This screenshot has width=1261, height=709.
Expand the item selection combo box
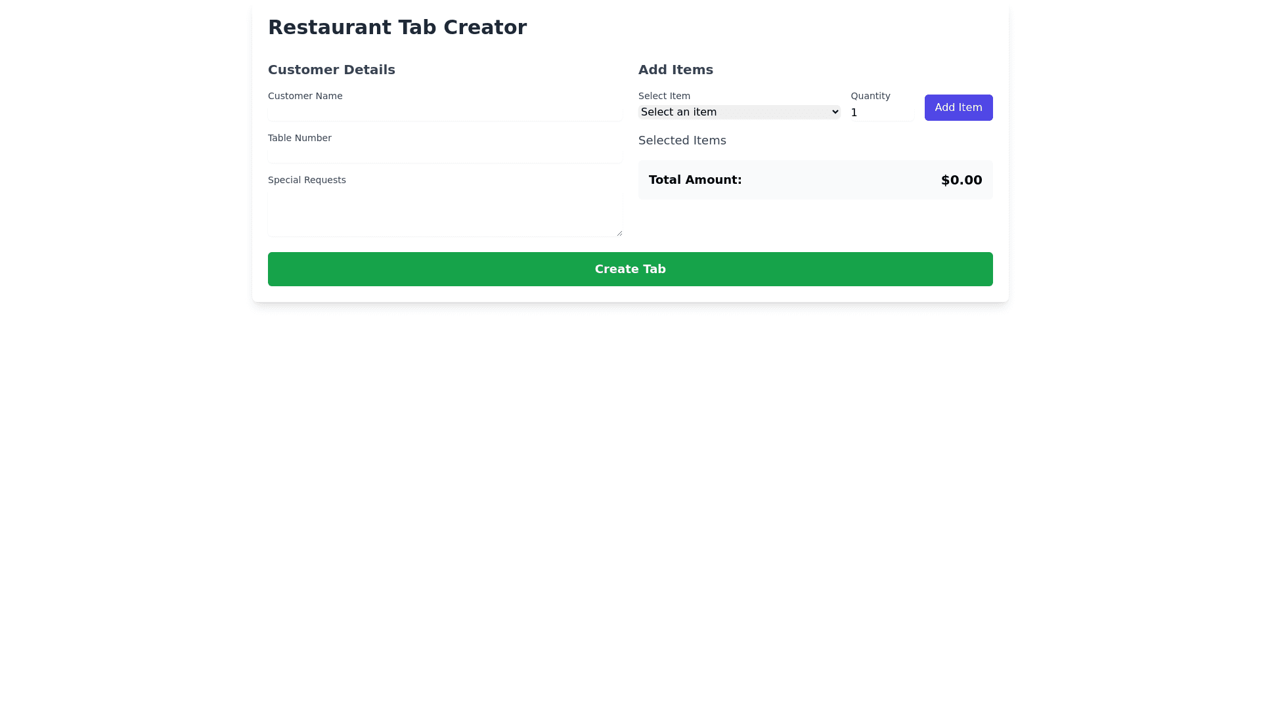[x=738, y=112]
